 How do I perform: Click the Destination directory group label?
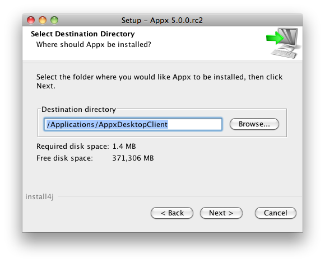pos(78,109)
